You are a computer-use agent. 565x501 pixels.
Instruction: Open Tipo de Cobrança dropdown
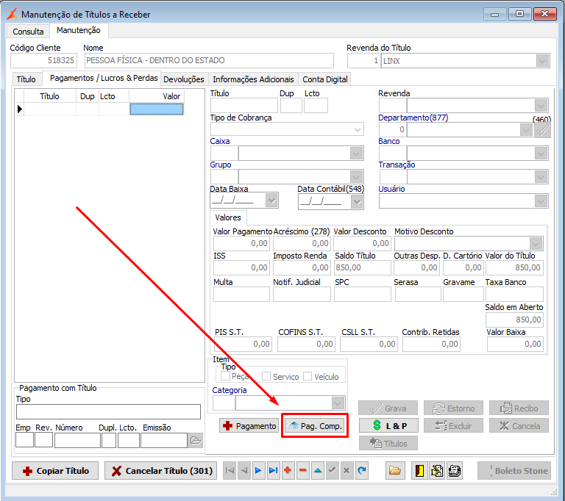[358, 129]
